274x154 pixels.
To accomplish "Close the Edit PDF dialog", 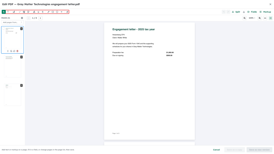I will [x=270, y=4].
